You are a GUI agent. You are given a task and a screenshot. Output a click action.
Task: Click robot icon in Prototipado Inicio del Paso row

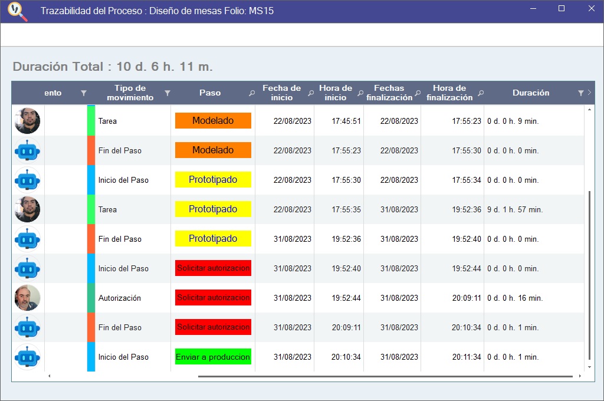(x=27, y=180)
